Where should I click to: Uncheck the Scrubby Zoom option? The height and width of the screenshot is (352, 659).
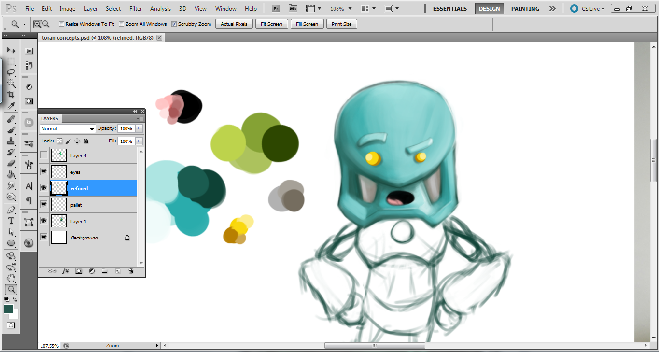[174, 24]
